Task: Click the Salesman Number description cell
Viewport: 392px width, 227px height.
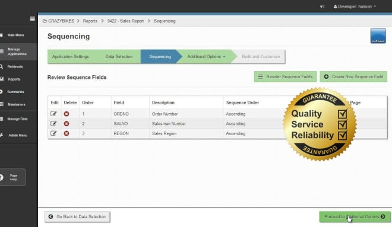Action: [x=169, y=124]
